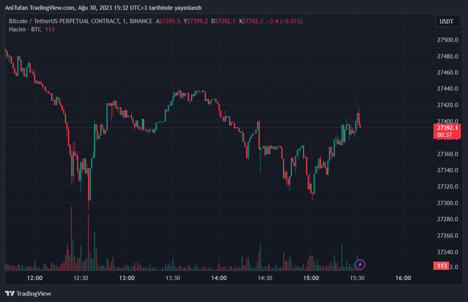
Task: Click the 15:30 time axis label
Action: coord(357,278)
